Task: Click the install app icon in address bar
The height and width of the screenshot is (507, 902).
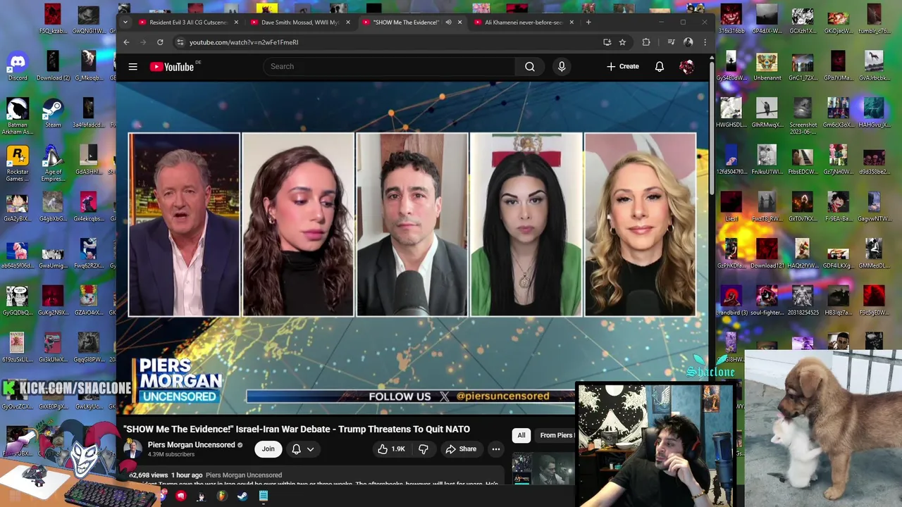Action: pos(607,42)
